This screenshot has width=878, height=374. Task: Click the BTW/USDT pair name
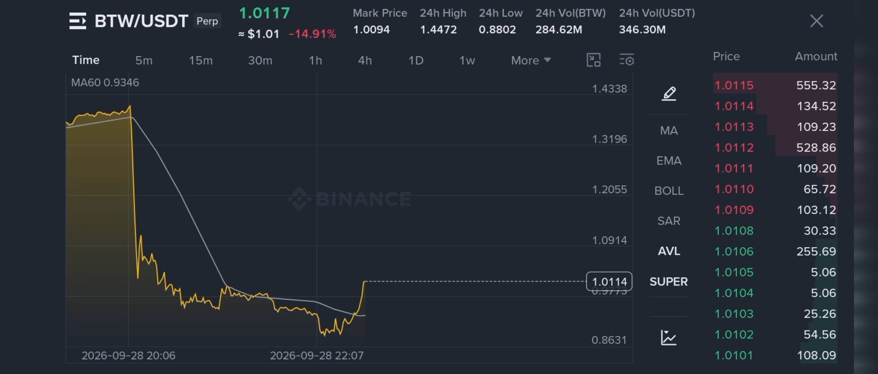[141, 21]
